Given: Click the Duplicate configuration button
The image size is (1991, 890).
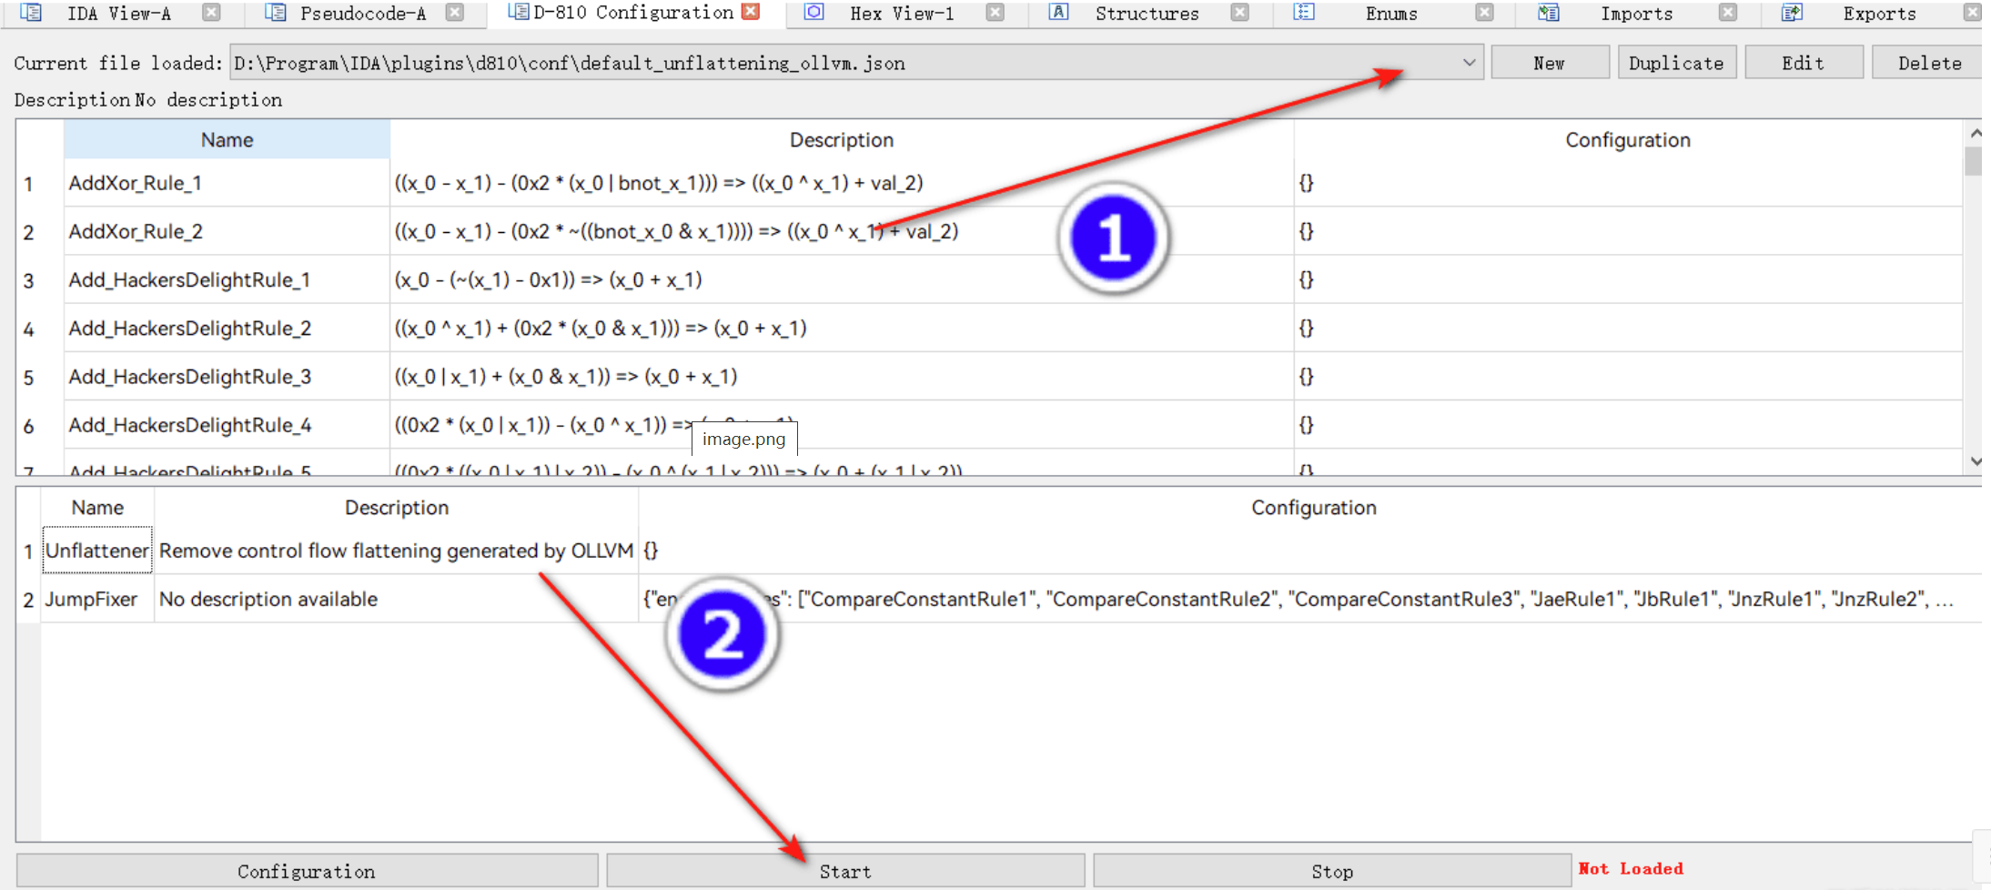Looking at the screenshot, I should tap(1675, 63).
